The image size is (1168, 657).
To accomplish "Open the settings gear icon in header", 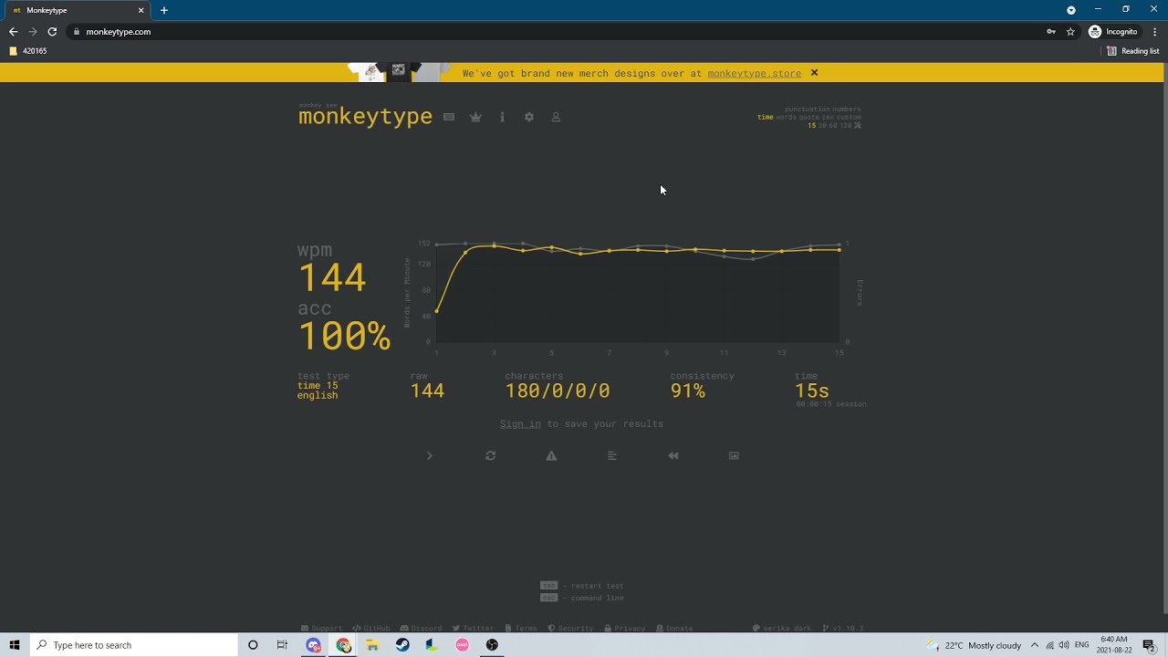I will tap(528, 117).
